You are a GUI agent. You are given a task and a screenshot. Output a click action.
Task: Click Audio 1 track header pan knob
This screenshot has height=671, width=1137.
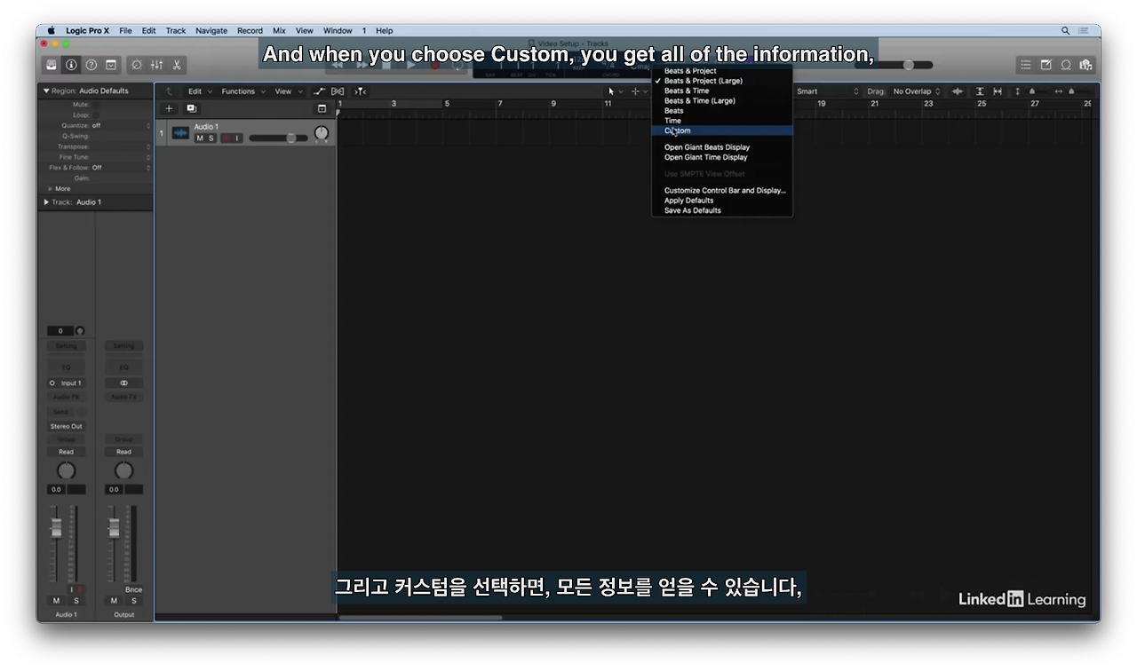322,133
